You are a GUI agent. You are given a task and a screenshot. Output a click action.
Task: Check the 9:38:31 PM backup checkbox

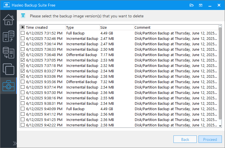[23, 103]
